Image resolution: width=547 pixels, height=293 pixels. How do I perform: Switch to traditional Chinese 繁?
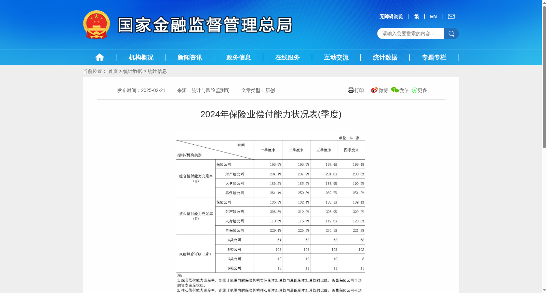point(416,16)
